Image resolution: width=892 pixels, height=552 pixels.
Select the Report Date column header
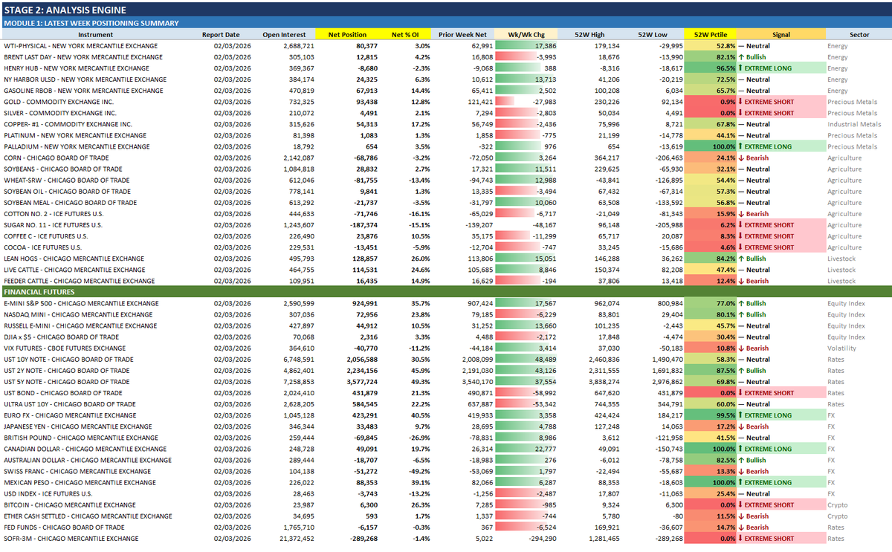221,34
